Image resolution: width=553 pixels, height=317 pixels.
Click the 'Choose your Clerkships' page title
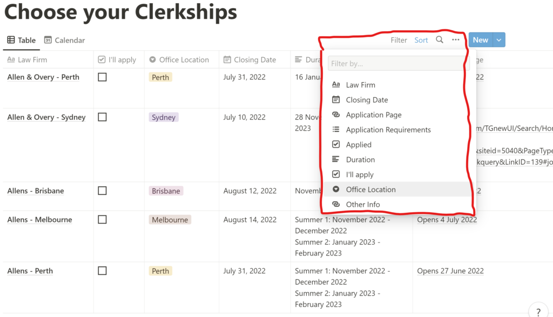click(x=120, y=12)
